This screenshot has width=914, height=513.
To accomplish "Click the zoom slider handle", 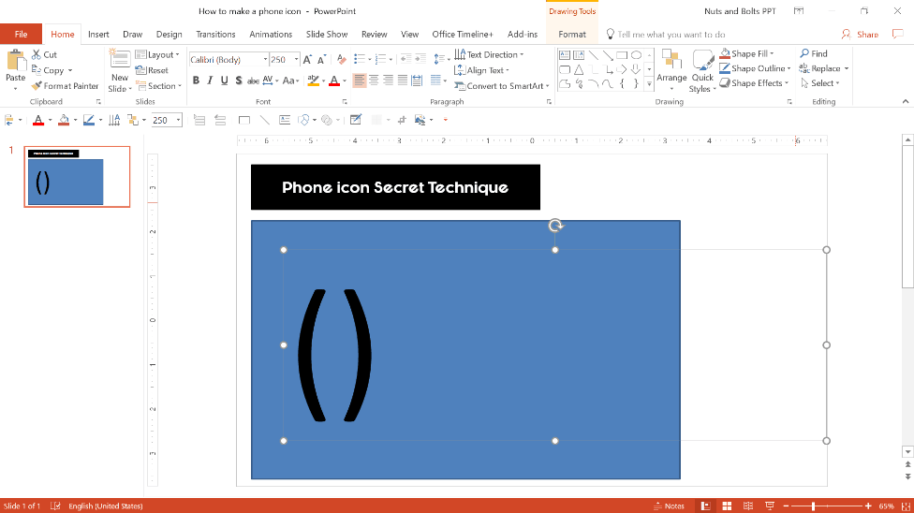I will [x=813, y=506].
